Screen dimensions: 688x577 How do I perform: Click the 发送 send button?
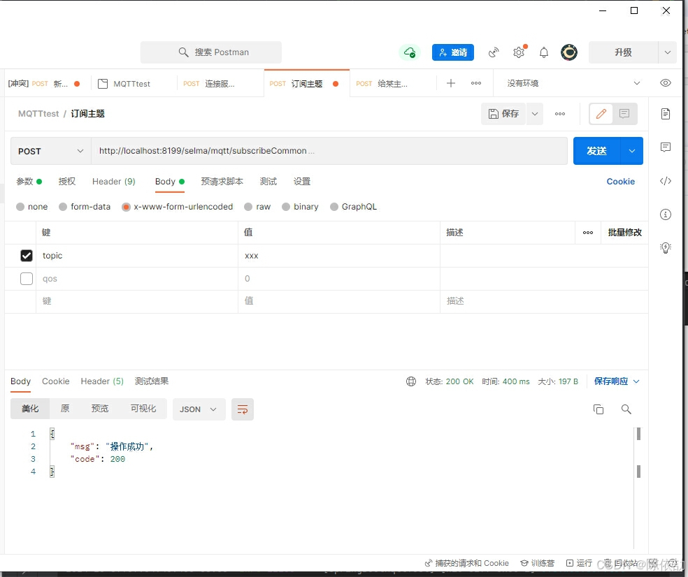pyautogui.click(x=596, y=151)
